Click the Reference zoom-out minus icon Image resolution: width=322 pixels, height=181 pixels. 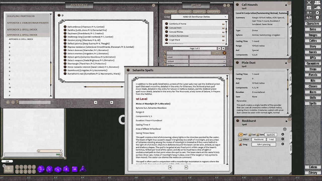pos(13,102)
